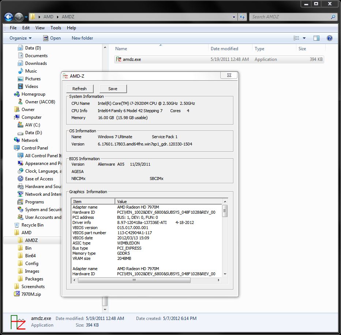
Task: Click the graphics list scroll down arrow
Action: click(225, 274)
